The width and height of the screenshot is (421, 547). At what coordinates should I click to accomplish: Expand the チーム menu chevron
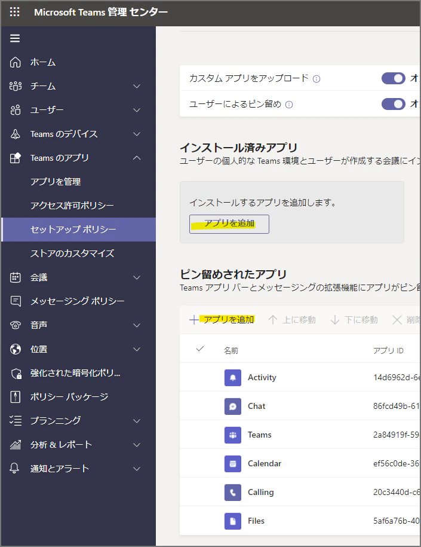pyautogui.click(x=137, y=86)
